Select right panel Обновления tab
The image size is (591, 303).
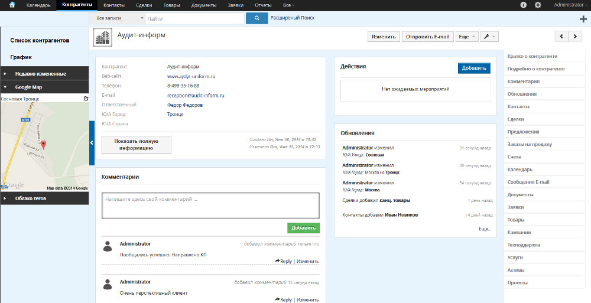pyautogui.click(x=544, y=94)
